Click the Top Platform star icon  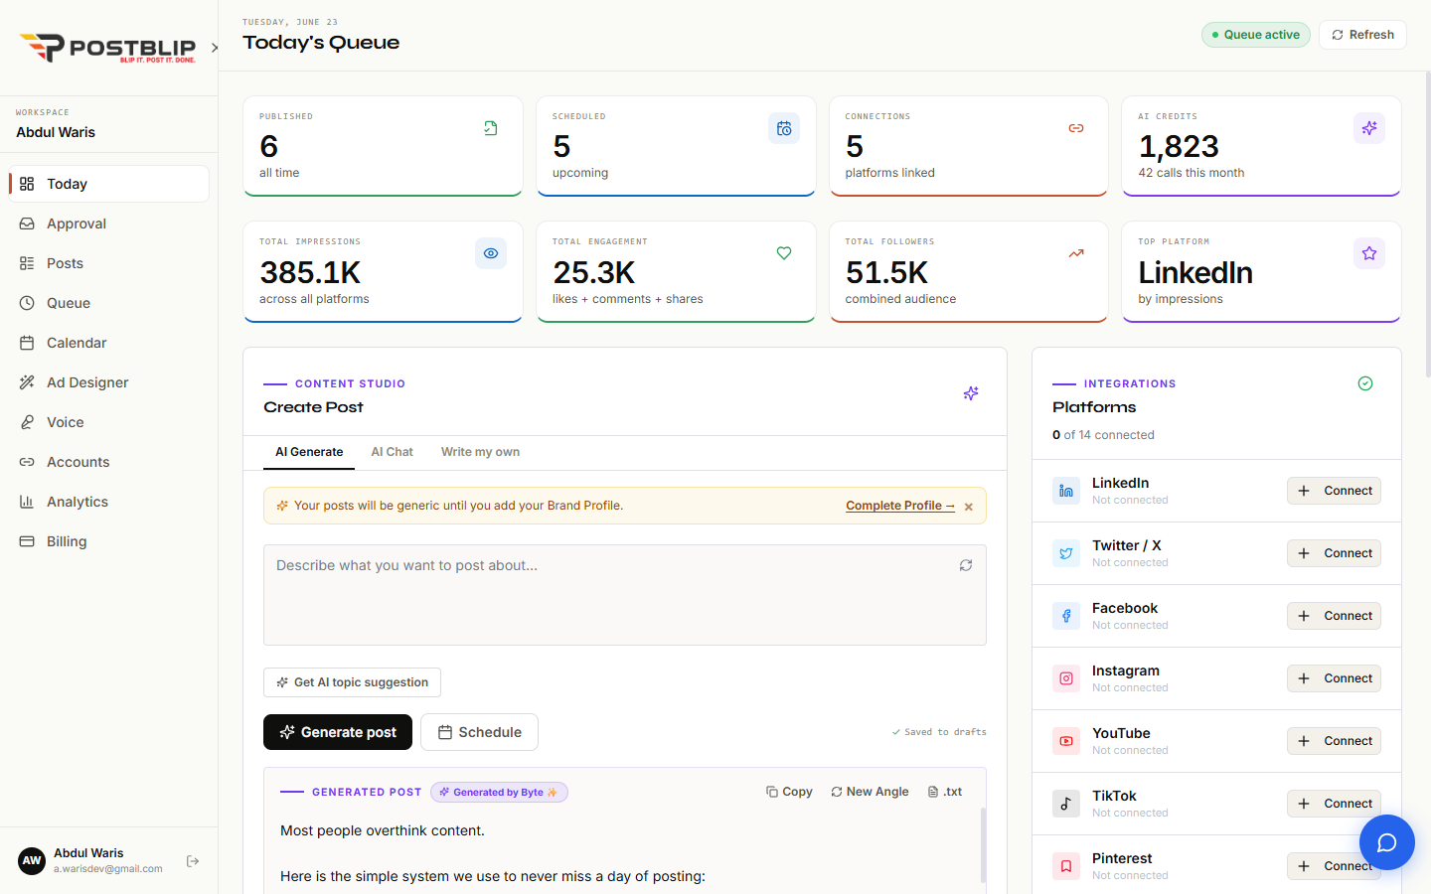[1369, 253]
